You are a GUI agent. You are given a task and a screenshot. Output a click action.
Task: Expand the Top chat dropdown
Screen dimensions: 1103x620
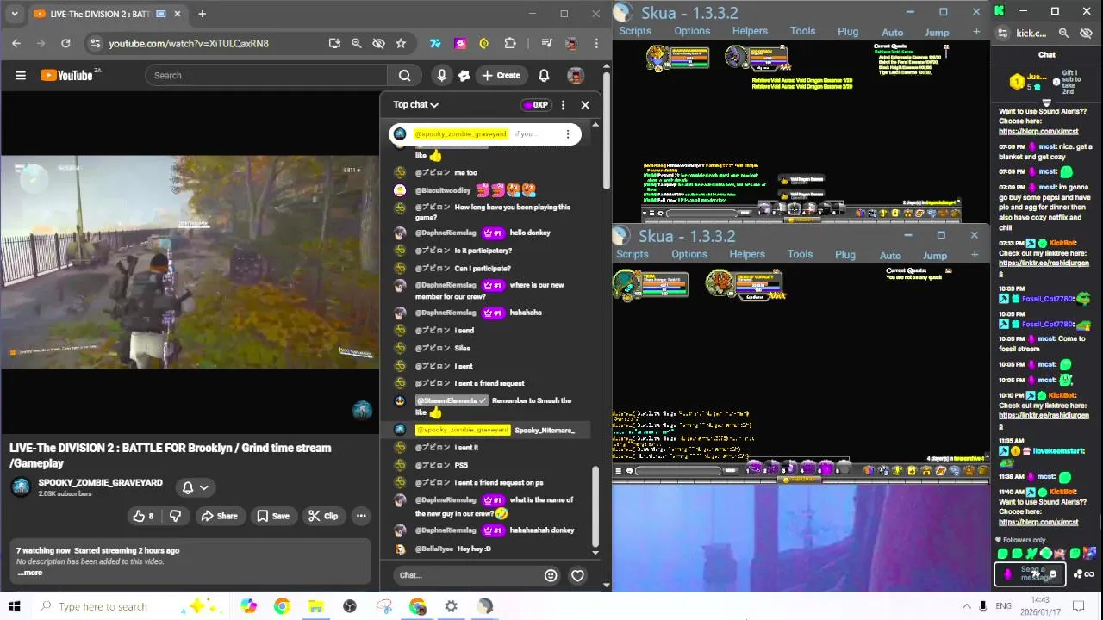(x=416, y=105)
